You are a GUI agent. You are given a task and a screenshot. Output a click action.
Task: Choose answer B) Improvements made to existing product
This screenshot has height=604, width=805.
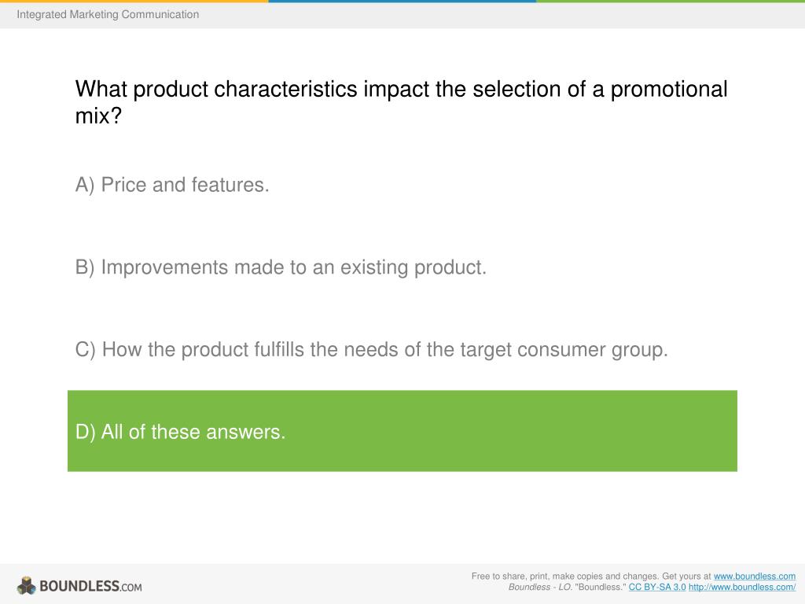point(281,267)
